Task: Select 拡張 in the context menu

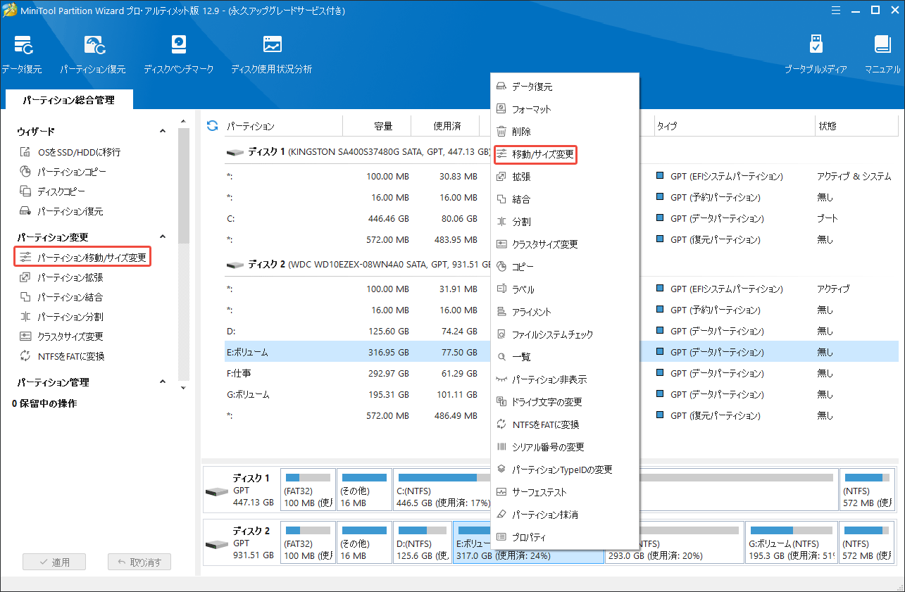Action: 565,177
